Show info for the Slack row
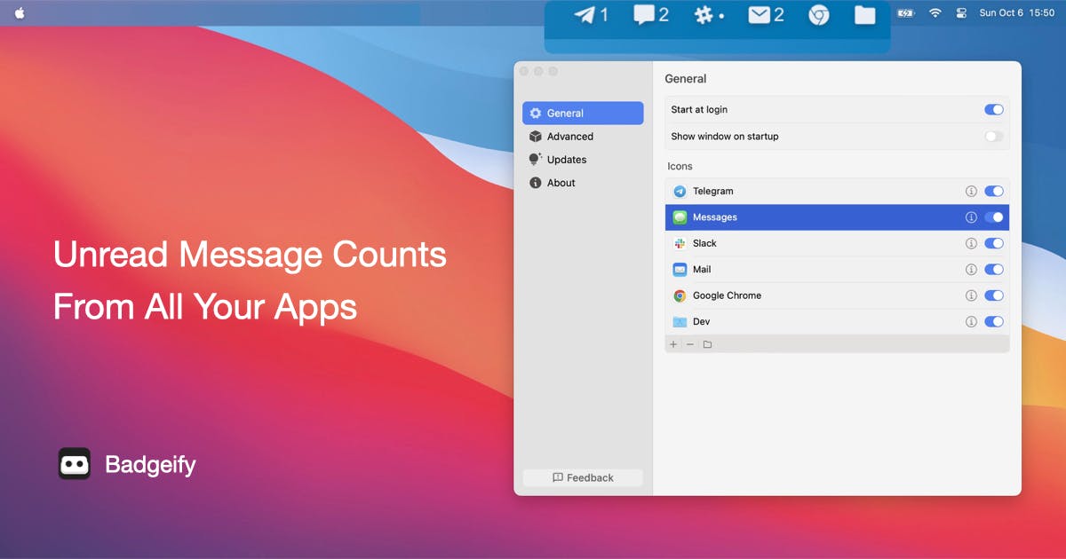 click(971, 243)
